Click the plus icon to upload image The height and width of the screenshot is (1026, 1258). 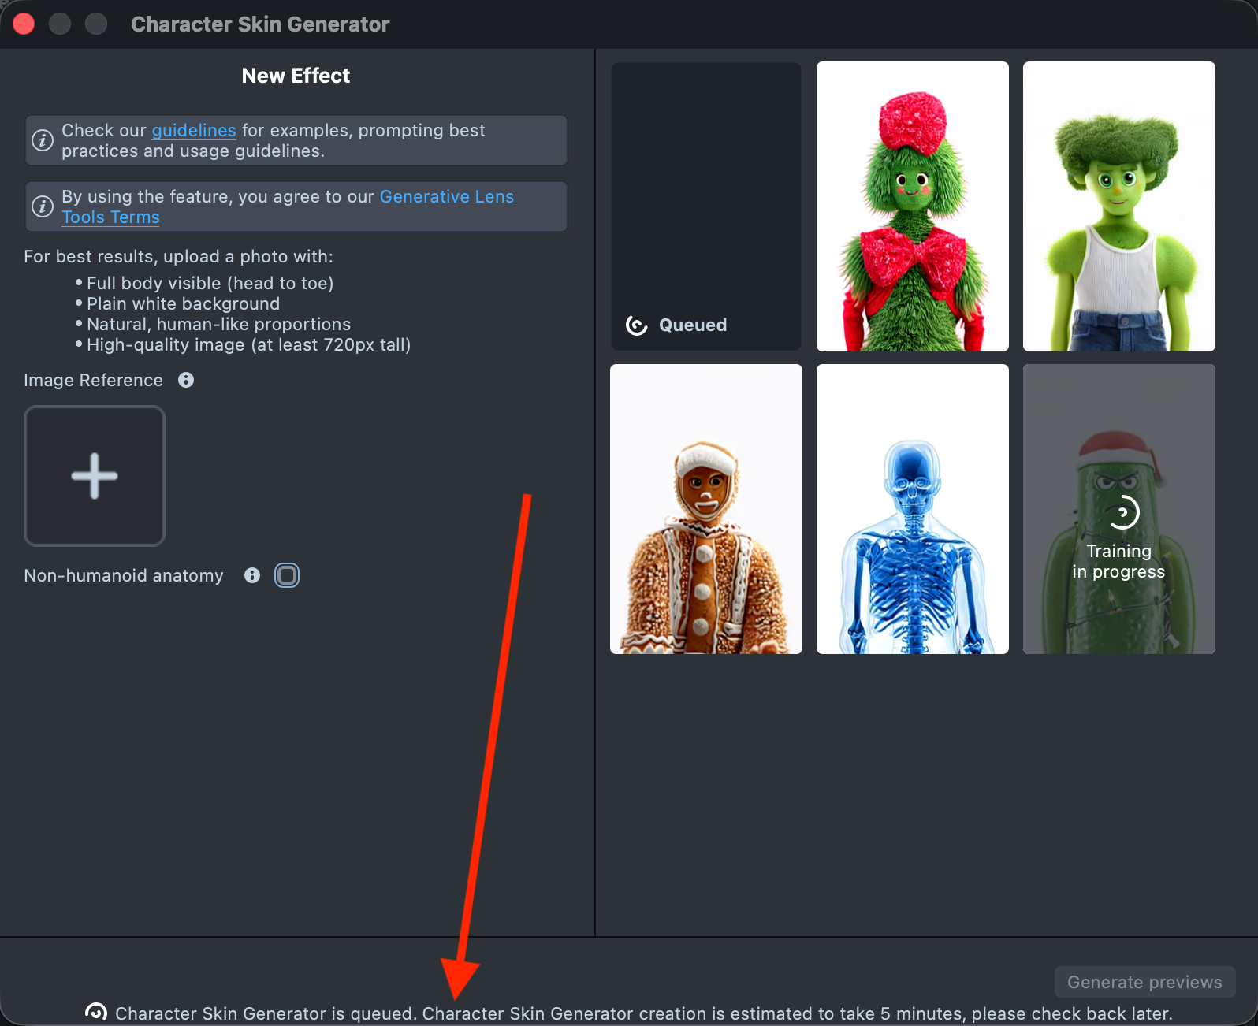point(95,476)
